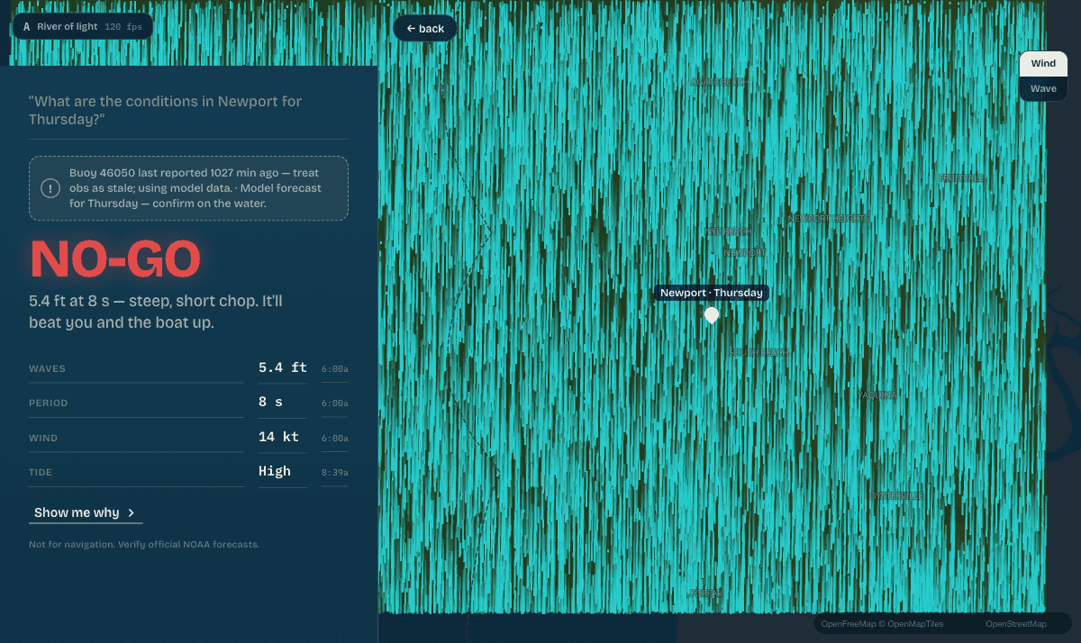Click the stale data warning icon

[51, 188]
